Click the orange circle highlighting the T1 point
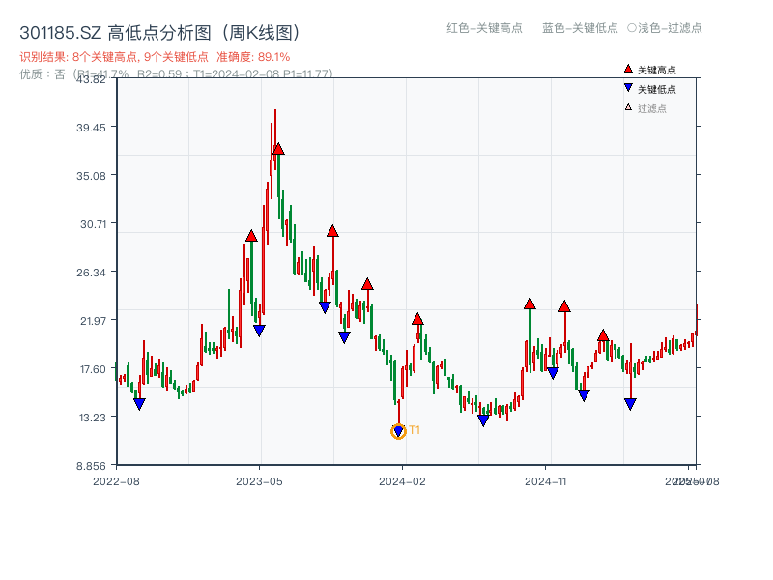Image resolution: width=773 pixels, height=580 pixels. coord(398,431)
